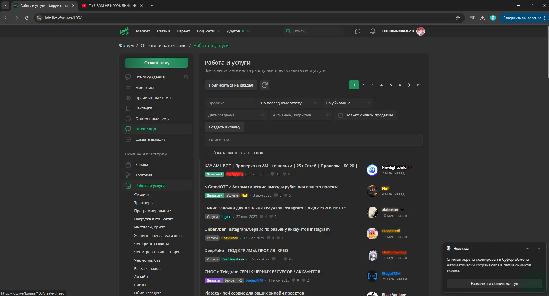Open Фишинг subforum link
This screenshot has height=296, width=549.
point(142,194)
